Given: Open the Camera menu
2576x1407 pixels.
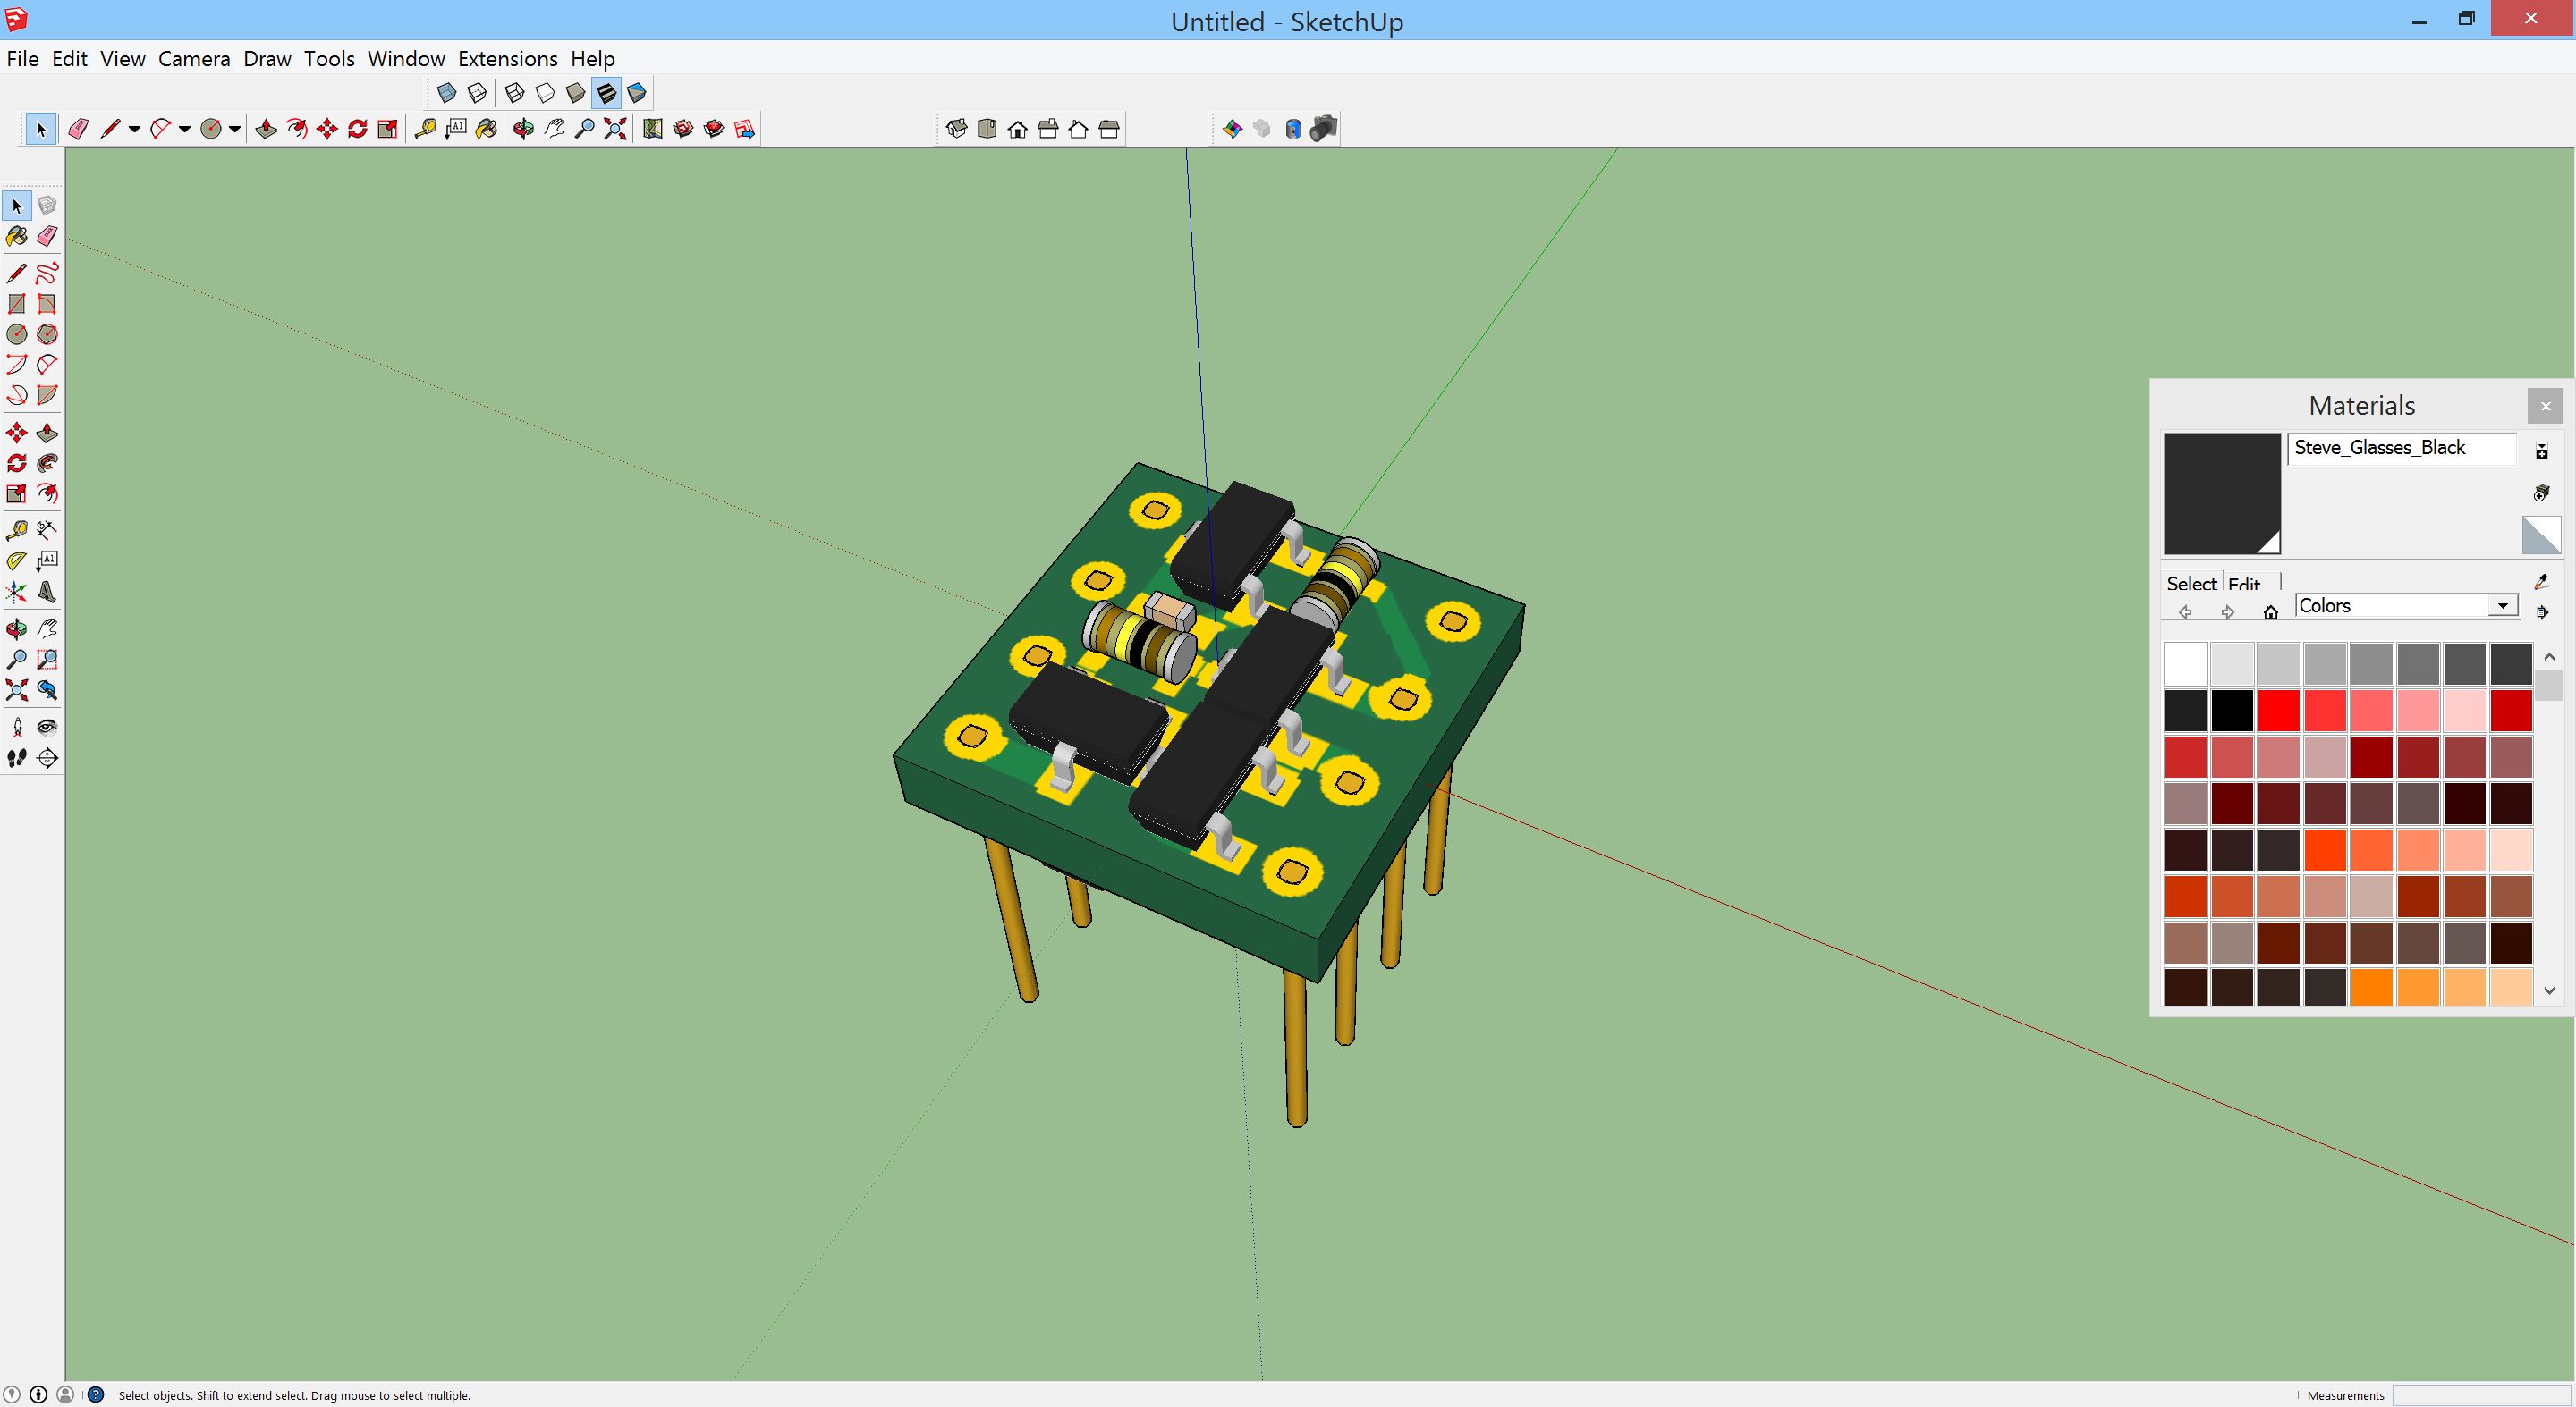Looking at the screenshot, I should click(194, 59).
